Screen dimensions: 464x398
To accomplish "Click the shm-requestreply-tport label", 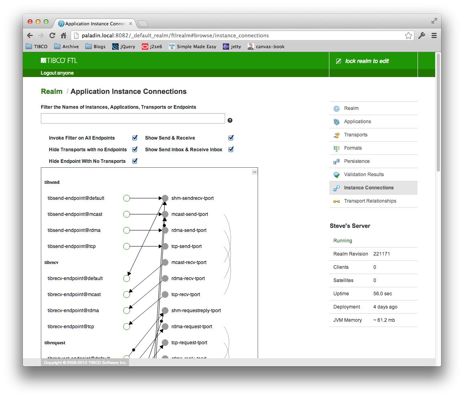I will pos(196,311).
